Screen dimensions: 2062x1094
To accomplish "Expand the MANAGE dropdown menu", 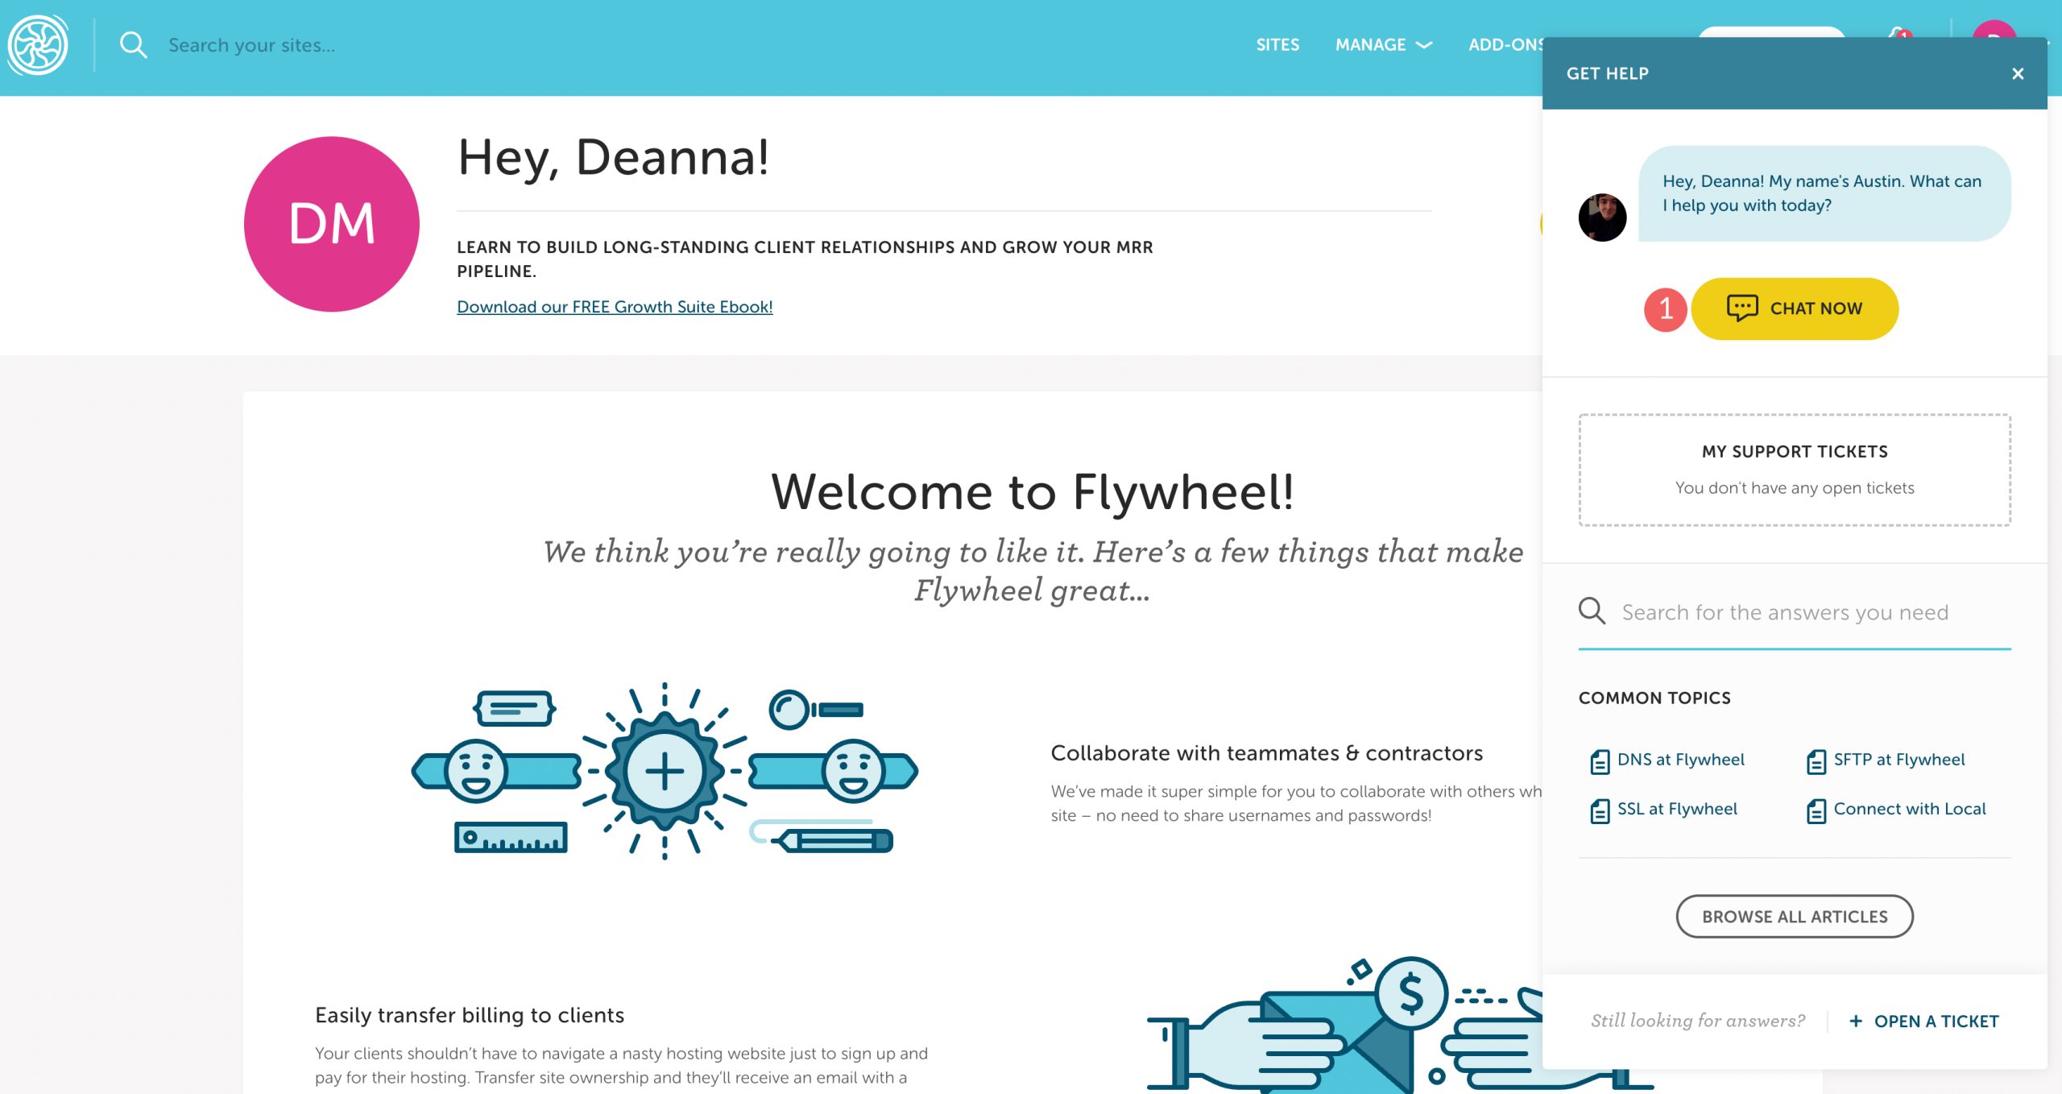I will click(1383, 45).
